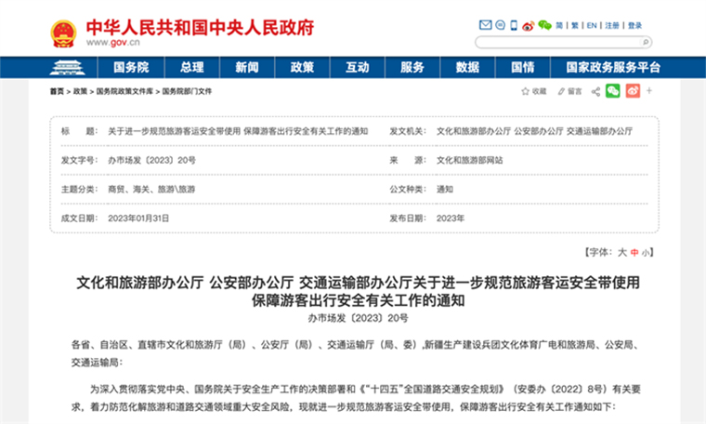Share article via red Weibo button
The width and height of the screenshot is (706, 424).
point(633,91)
